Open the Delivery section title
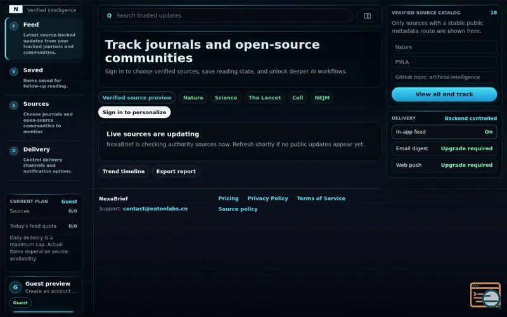Screen dimensions: 507x317 tap(37, 150)
